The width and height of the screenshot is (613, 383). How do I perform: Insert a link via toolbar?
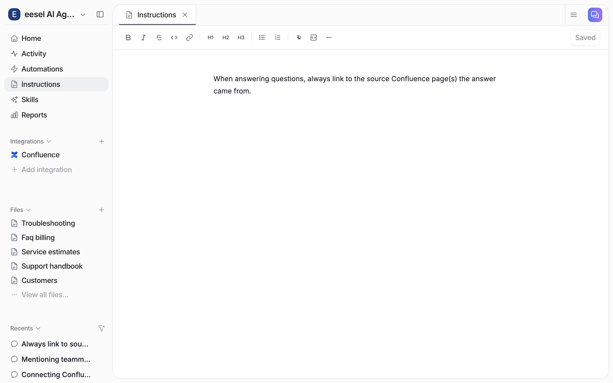pyautogui.click(x=190, y=38)
